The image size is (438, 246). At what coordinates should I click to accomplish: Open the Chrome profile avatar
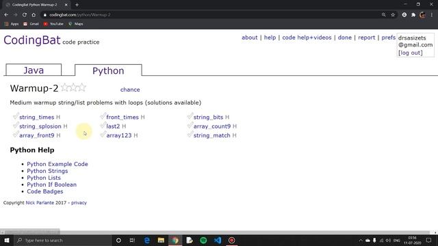tap(422, 15)
